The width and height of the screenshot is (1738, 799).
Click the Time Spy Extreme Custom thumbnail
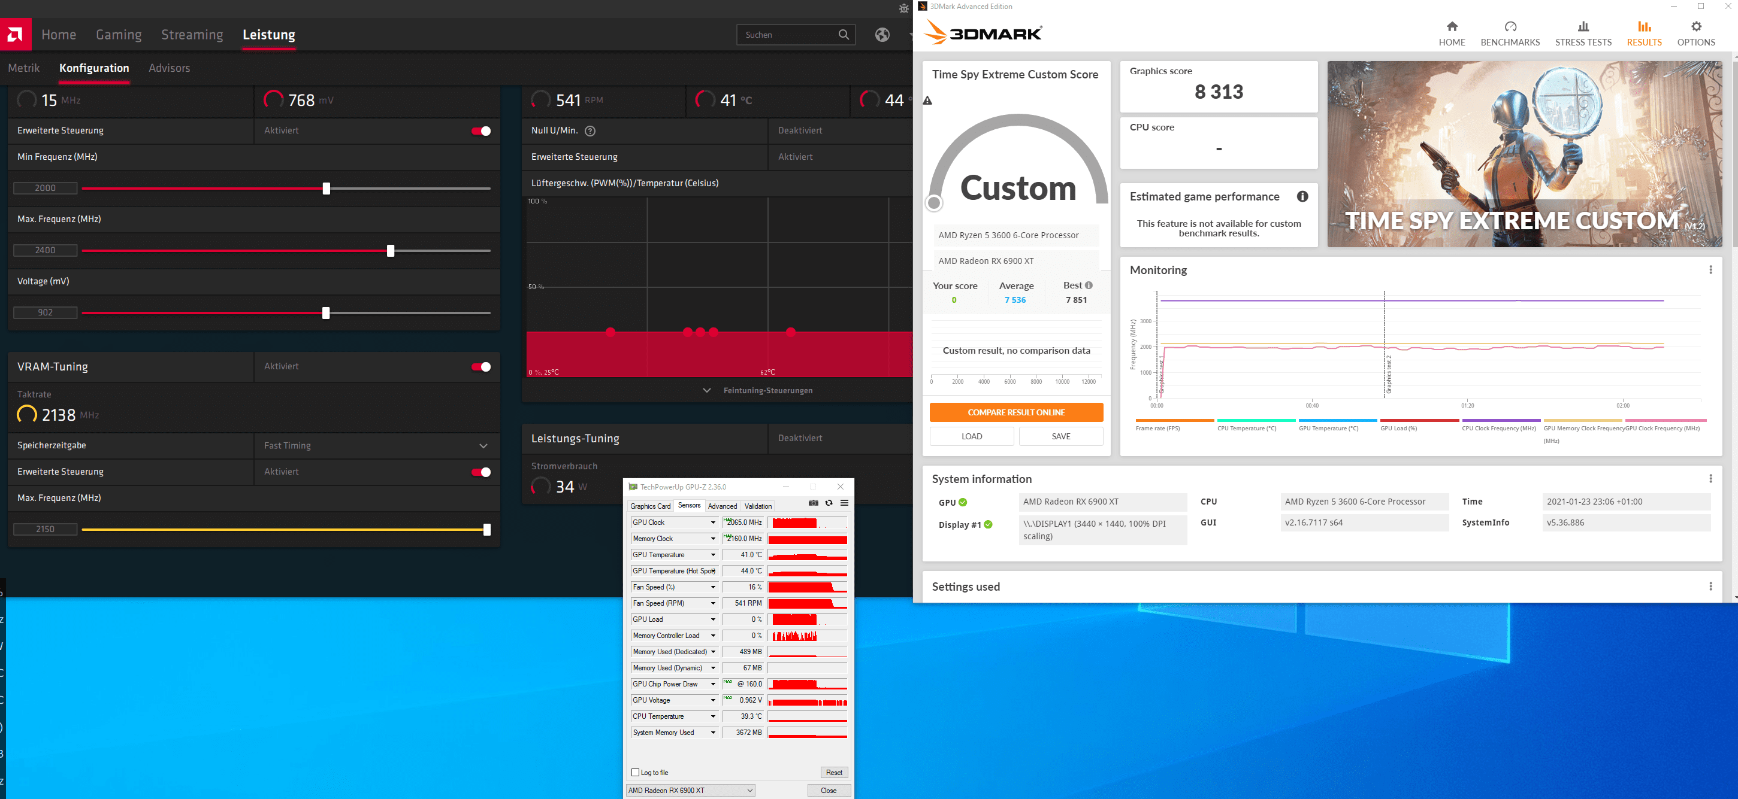click(1525, 154)
